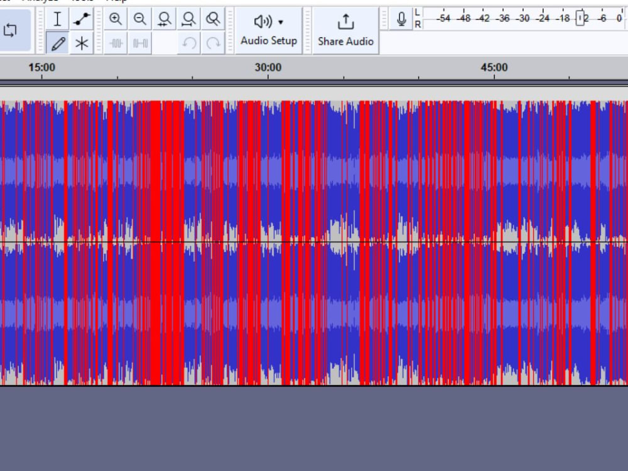Click the grabber handle left of record meter
The image size is (628, 471).
(x=384, y=19)
